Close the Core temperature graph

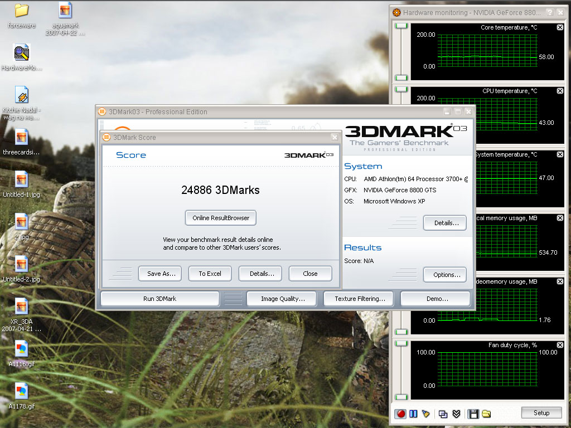click(560, 27)
